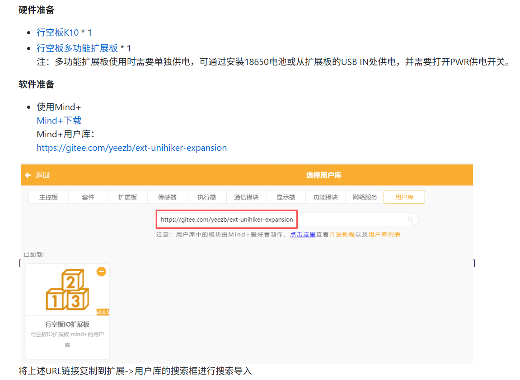Switch to the 套件 tab
520x380 pixels.
pyautogui.click(x=88, y=197)
